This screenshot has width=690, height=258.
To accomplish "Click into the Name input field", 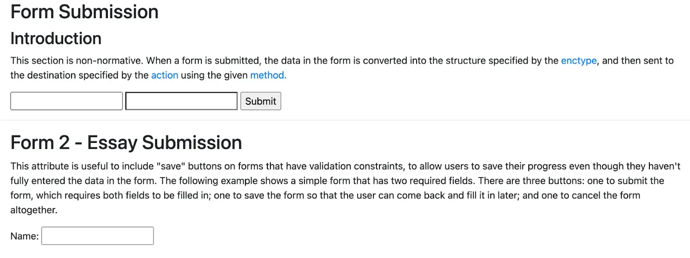I will point(97,236).
